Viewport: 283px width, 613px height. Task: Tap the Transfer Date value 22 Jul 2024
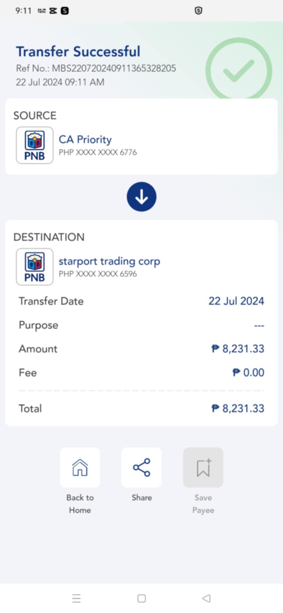click(x=236, y=301)
